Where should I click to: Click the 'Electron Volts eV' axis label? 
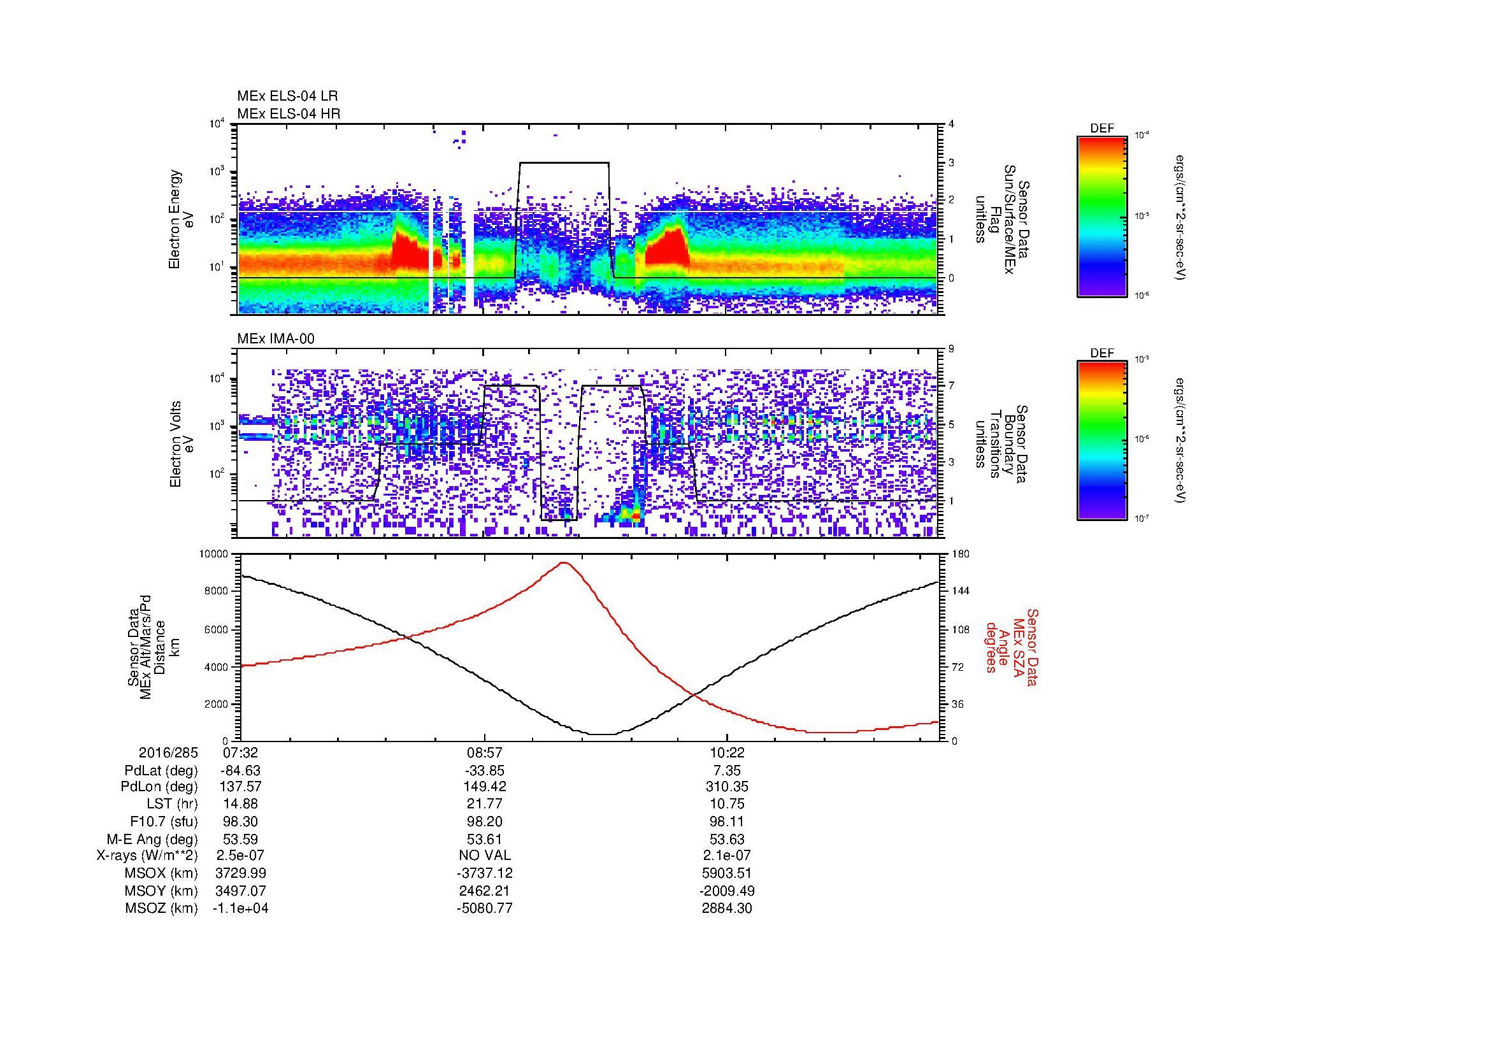point(182,445)
